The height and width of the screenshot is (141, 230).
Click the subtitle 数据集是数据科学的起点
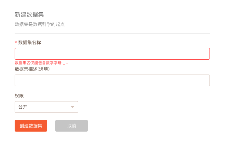click(x=40, y=24)
